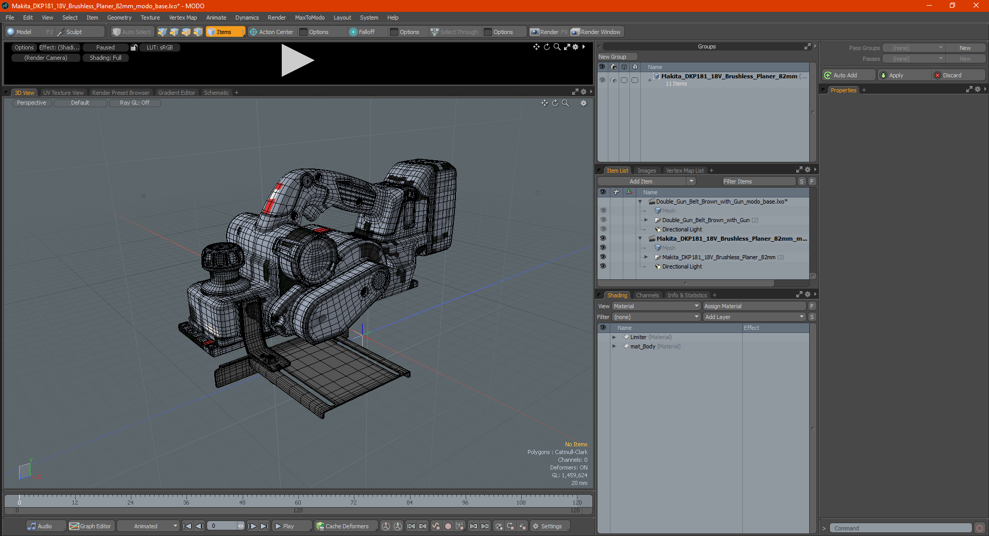Click the Perspective view button
The height and width of the screenshot is (536, 989).
click(x=31, y=103)
